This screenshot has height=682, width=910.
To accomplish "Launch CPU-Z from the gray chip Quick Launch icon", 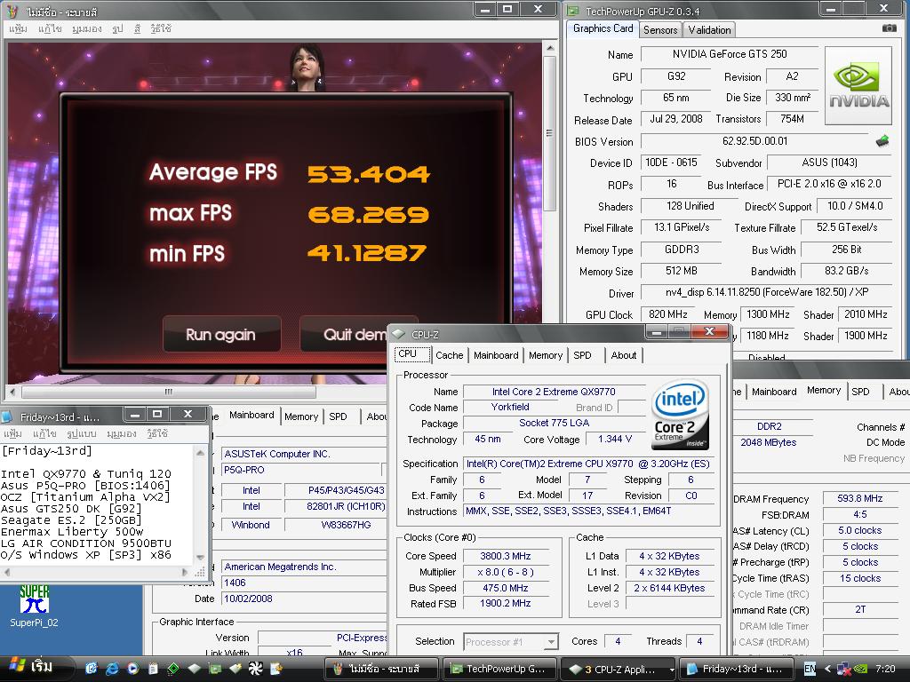I will click(x=194, y=669).
